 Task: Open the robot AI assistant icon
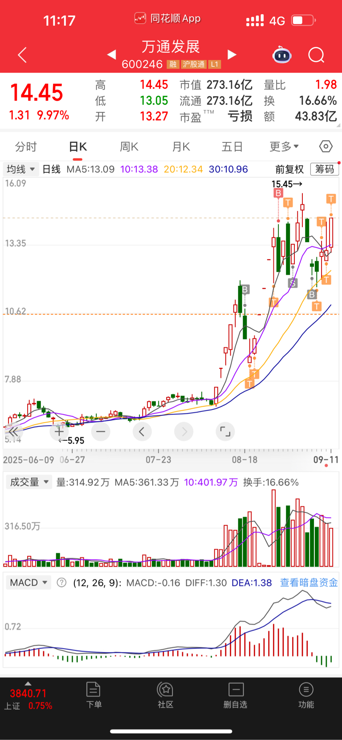282,55
